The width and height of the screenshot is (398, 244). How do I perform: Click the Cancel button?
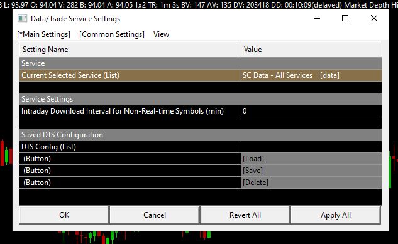pos(154,215)
